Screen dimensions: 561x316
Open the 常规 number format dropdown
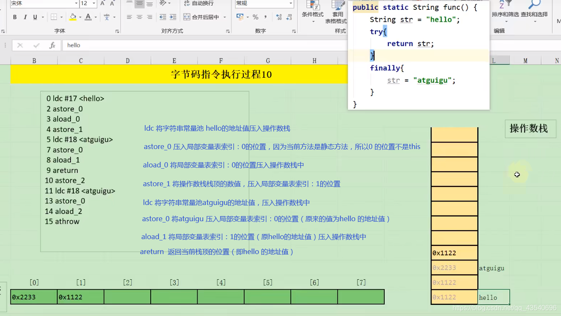click(x=291, y=3)
